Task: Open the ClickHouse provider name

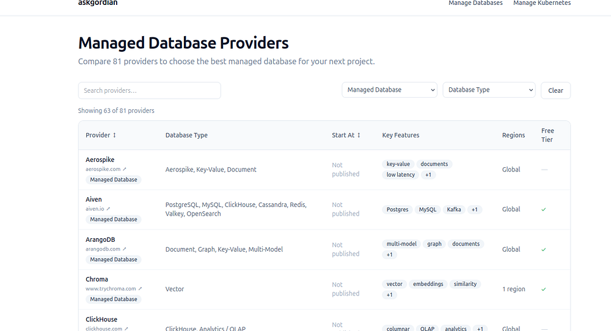Action: tap(101, 319)
